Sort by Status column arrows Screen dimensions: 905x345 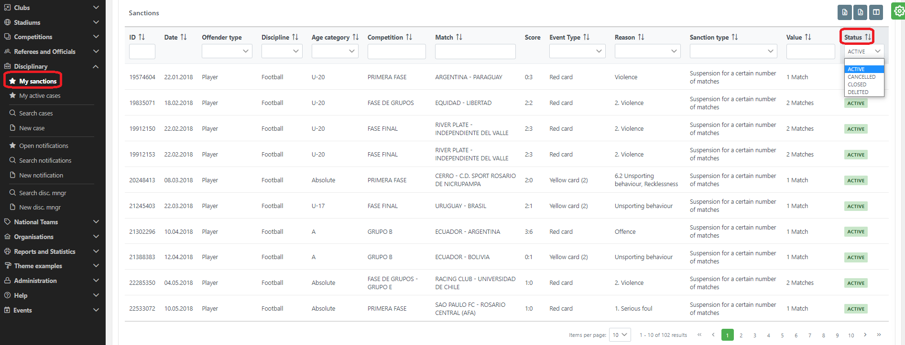868,37
